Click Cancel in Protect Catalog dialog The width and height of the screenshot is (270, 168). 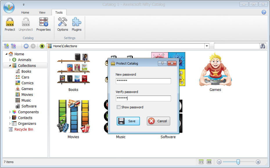point(159,121)
